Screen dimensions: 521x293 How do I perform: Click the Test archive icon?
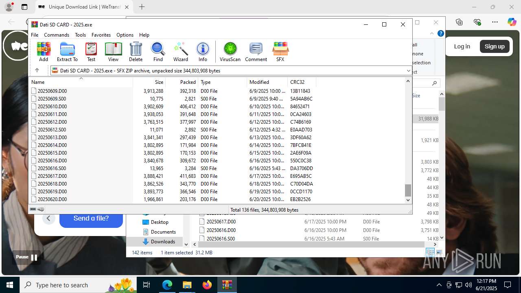click(x=91, y=52)
